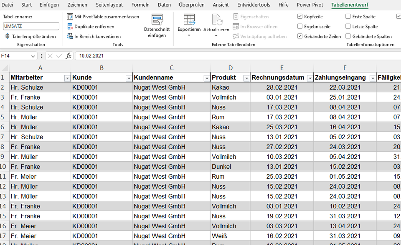Enable the Ergebniszeile checkbox
This screenshot has width=401, height=245.
click(x=300, y=26)
